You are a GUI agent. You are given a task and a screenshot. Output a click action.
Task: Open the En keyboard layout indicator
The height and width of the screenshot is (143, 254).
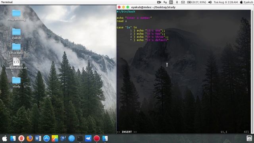[x=171, y=2]
